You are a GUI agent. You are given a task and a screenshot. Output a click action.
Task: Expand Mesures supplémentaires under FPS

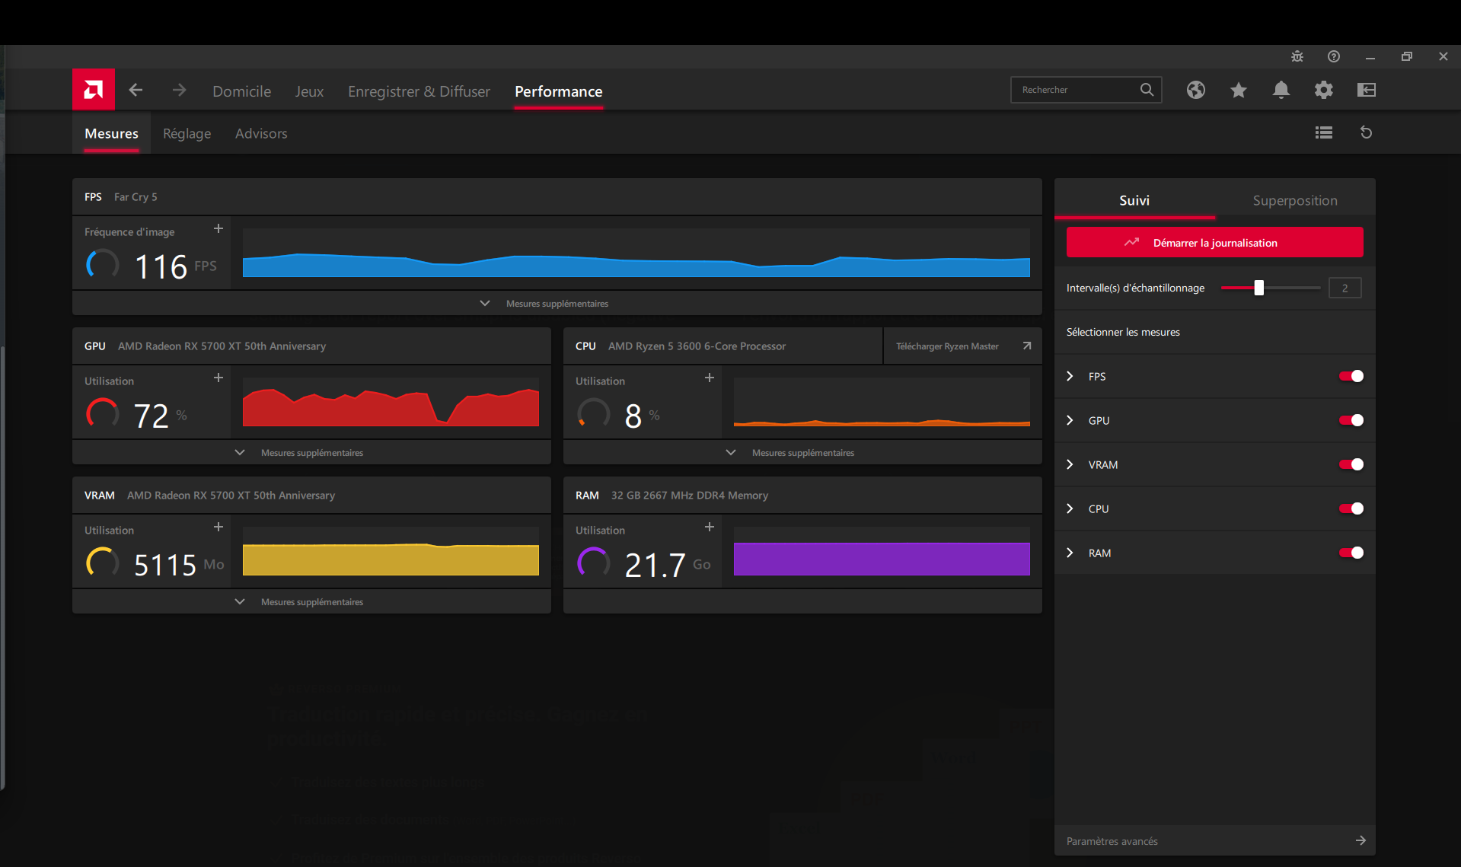coord(557,303)
